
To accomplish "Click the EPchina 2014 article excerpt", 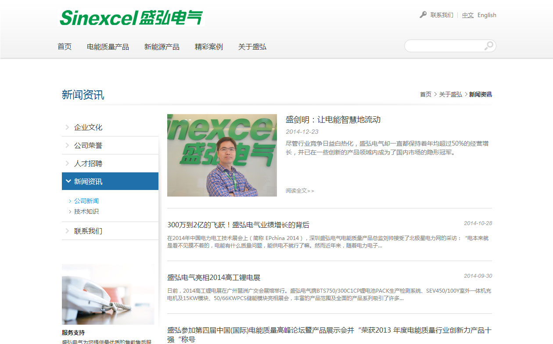I will click(x=328, y=242).
